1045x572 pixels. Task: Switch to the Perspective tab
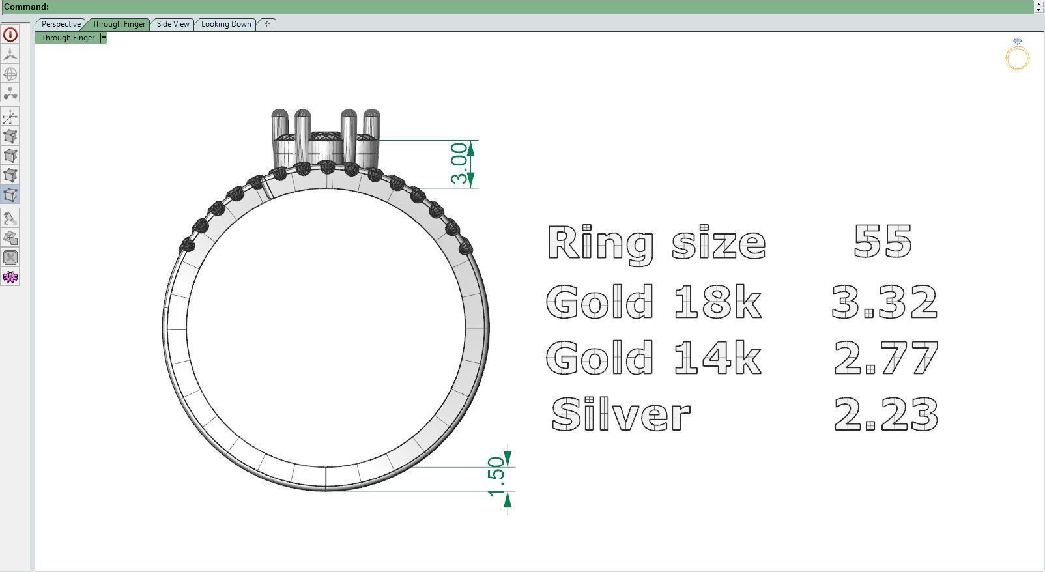coord(61,24)
